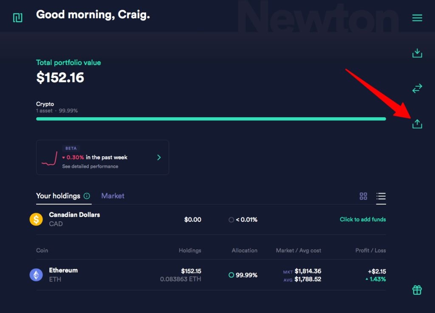Viewport: 435px width, 313px height.
Task: Click the Ethereum row name
Action: click(63, 270)
